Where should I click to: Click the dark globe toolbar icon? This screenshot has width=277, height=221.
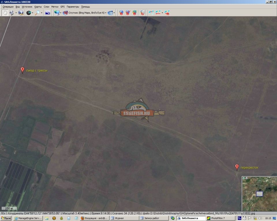(x=29, y=13)
